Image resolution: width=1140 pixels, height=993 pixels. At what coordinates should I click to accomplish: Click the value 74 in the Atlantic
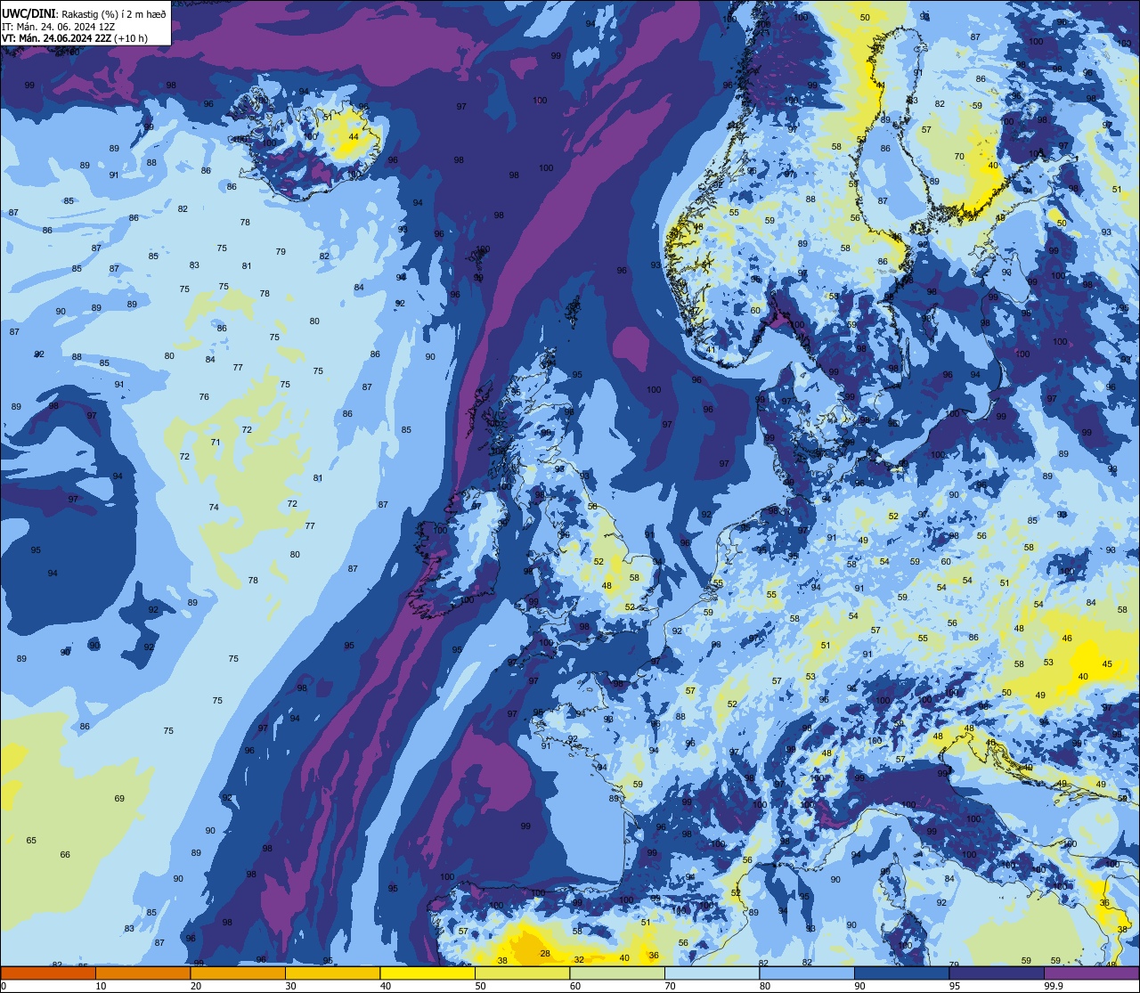[x=214, y=507]
